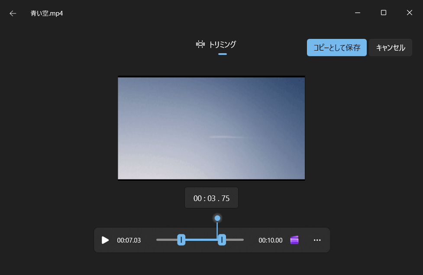Save the trimmed clip as a copy
This screenshot has height=275, width=423.
336,48
